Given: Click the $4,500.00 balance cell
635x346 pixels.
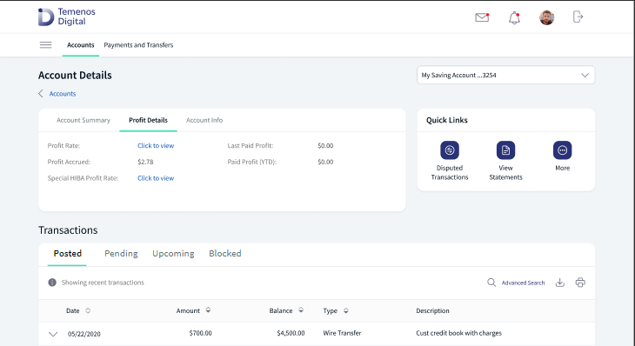Looking at the screenshot, I should (x=291, y=333).
